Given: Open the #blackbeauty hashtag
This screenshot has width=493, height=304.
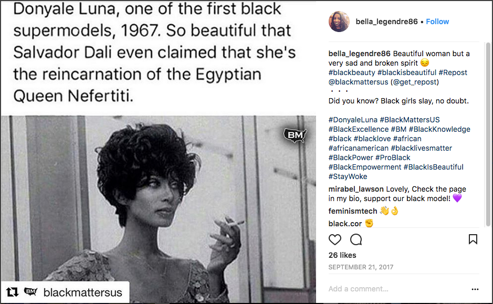Looking at the screenshot, I should tap(352, 72).
